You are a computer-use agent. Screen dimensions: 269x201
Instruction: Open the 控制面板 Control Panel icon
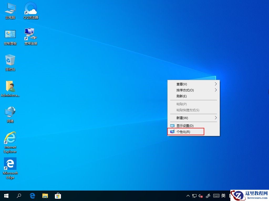pyautogui.click(x=10, y=35)
